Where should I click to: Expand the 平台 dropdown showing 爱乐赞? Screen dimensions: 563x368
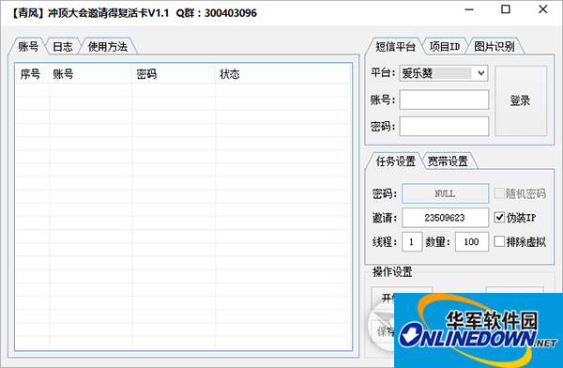tap(444, 73)
